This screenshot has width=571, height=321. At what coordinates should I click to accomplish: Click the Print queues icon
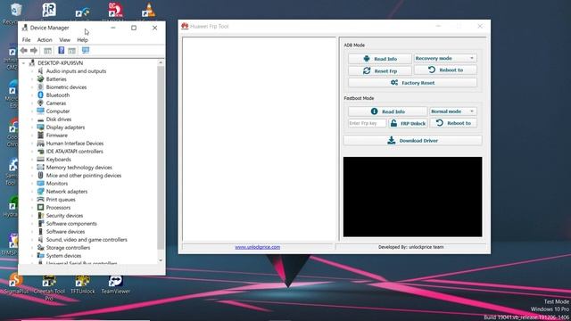click(x=40, y=200)
